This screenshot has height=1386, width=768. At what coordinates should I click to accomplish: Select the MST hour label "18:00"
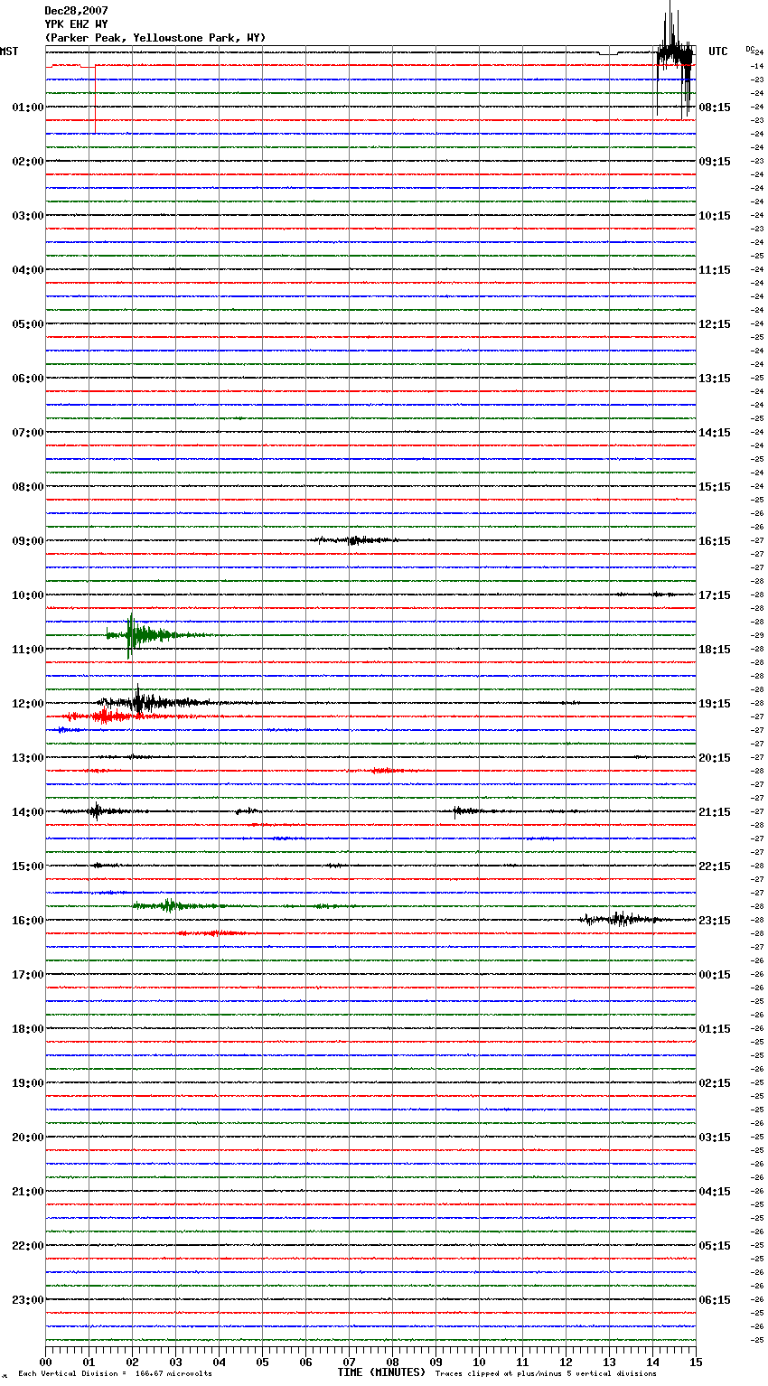[28, 1029]
